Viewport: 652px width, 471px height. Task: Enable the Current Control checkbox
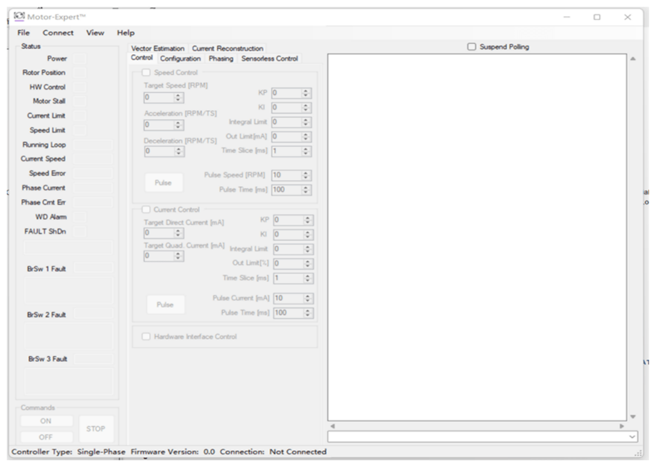[x=146, y=210]
